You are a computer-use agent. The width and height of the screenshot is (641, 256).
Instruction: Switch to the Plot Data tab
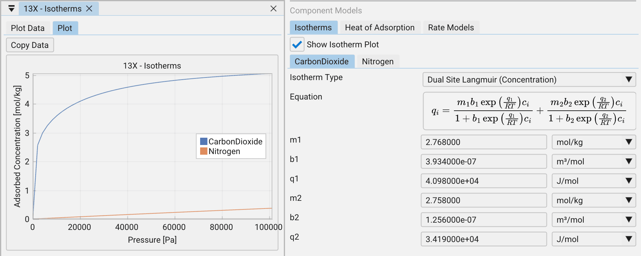tap(28, 28)
